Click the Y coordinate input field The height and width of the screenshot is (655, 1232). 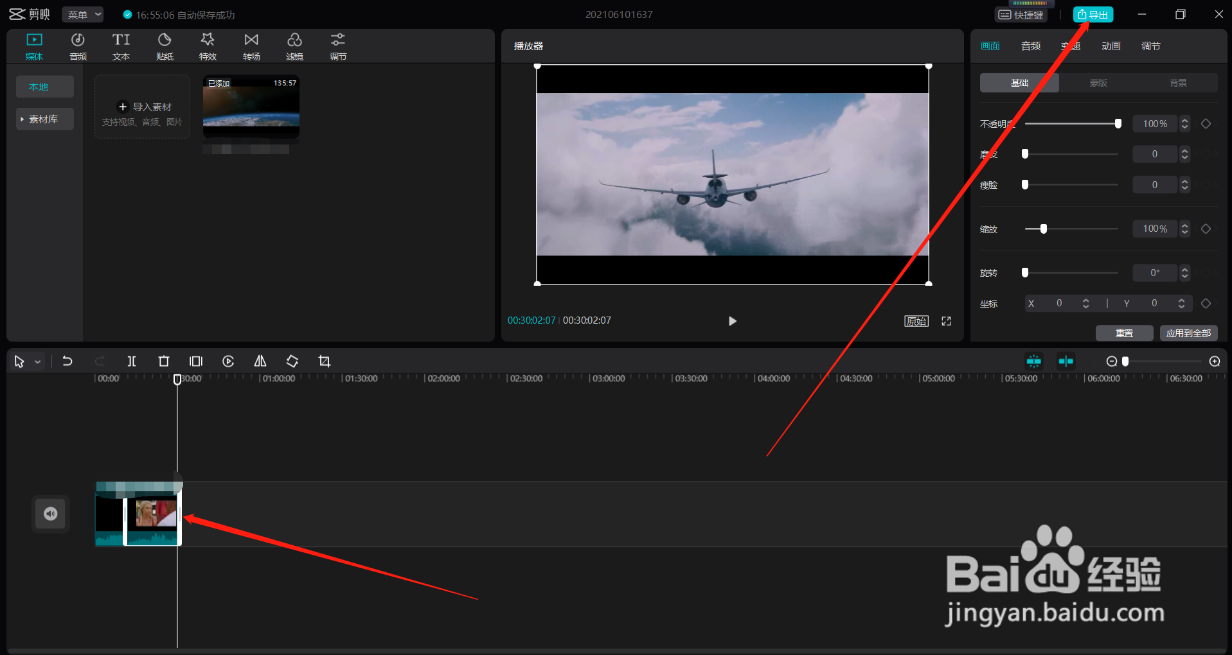pyautogui.click(x=1154, y=303)
